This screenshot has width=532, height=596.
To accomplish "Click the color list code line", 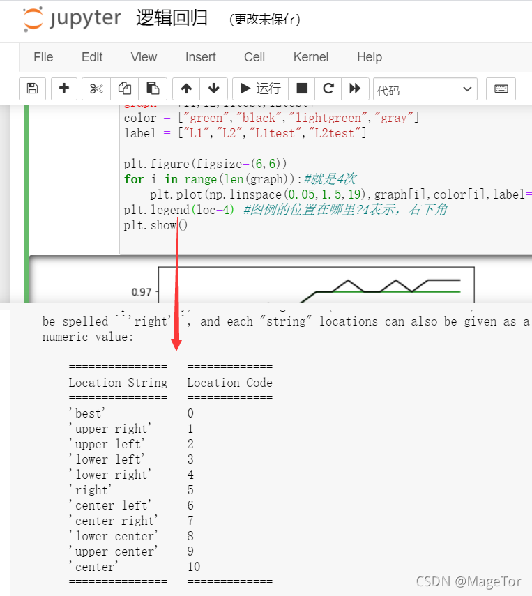I will click(271, 118).
